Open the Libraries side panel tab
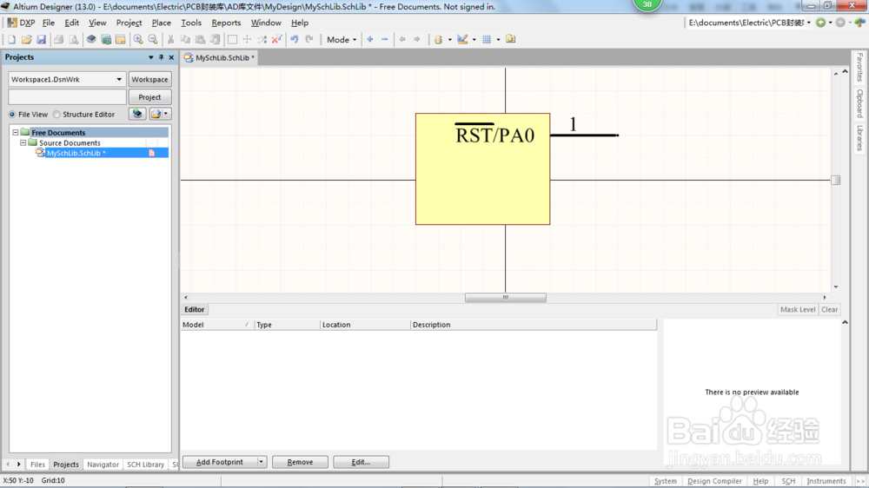The width and height of the screenshot is (869, 488). point(859,137)
